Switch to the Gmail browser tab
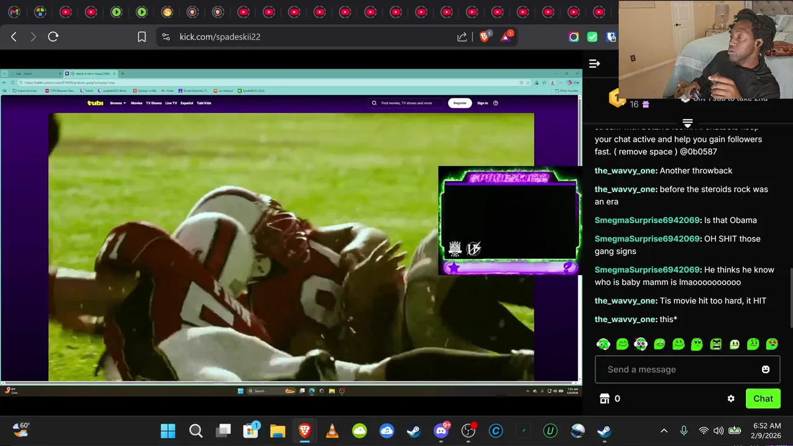Image resolution: width=793 pixels, height=446 pixels. pos(14,12)
